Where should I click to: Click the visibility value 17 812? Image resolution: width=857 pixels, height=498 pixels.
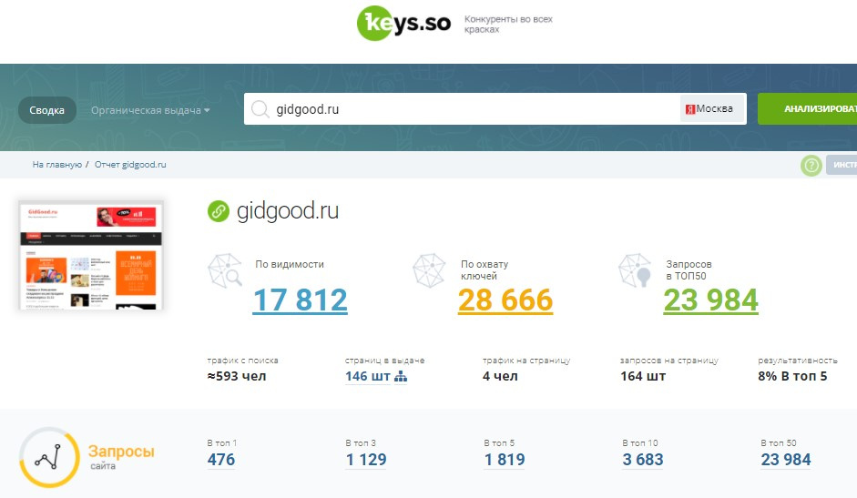300,300
